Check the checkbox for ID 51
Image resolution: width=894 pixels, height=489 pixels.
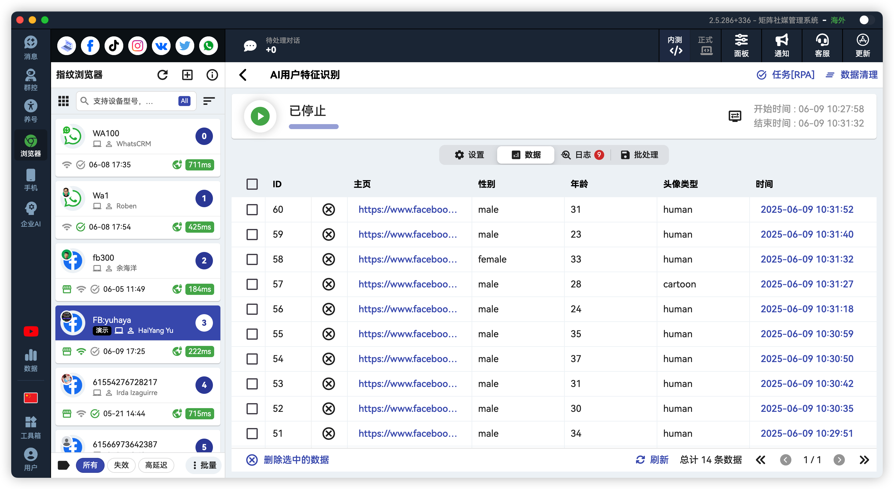click(x=252, y=434)
